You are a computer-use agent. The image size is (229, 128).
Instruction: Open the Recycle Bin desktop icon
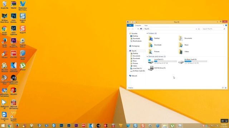(x=4, y=5)
